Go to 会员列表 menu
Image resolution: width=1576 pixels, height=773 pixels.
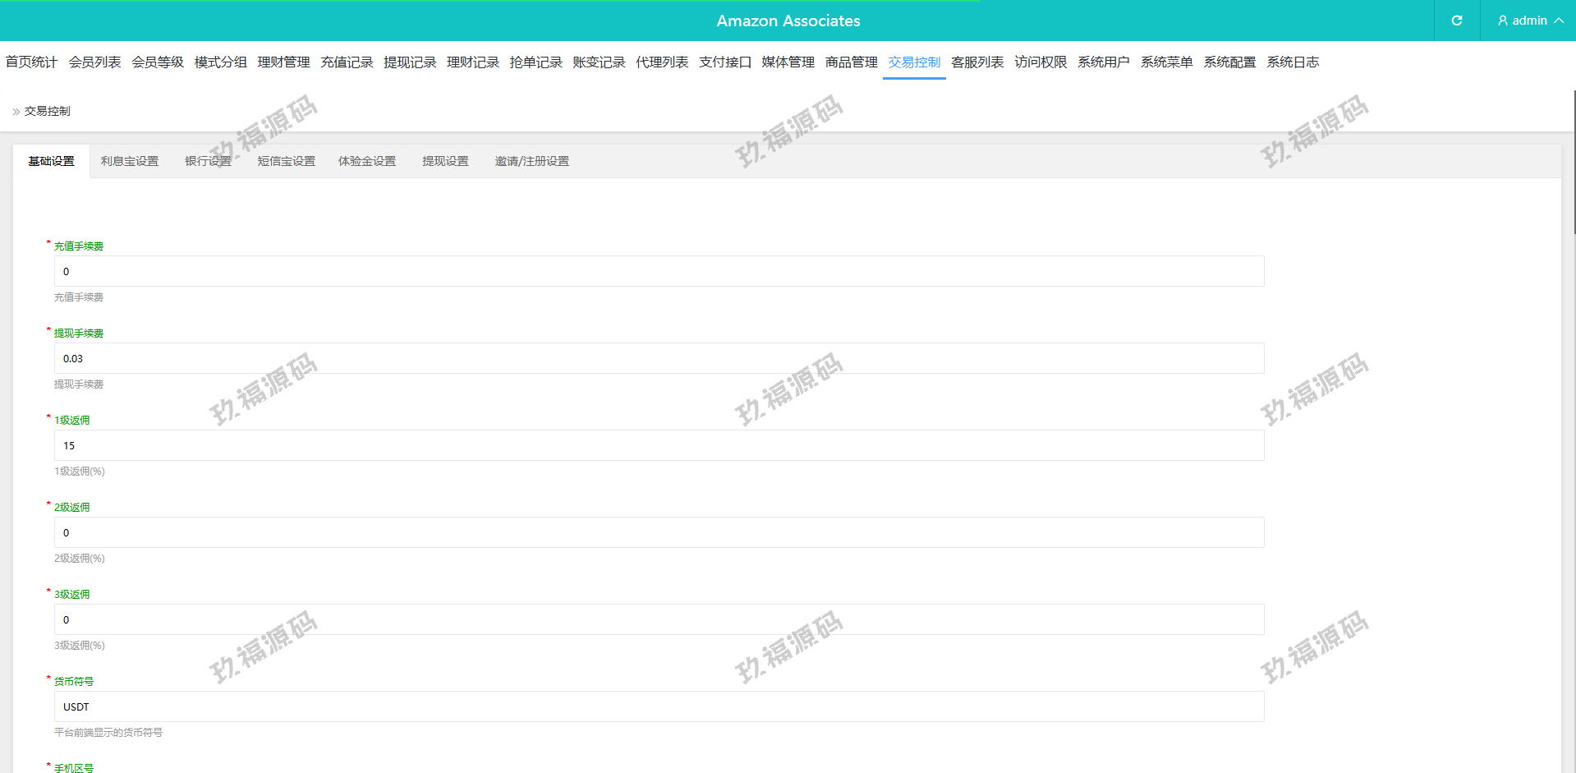click(x=94, y=62)
